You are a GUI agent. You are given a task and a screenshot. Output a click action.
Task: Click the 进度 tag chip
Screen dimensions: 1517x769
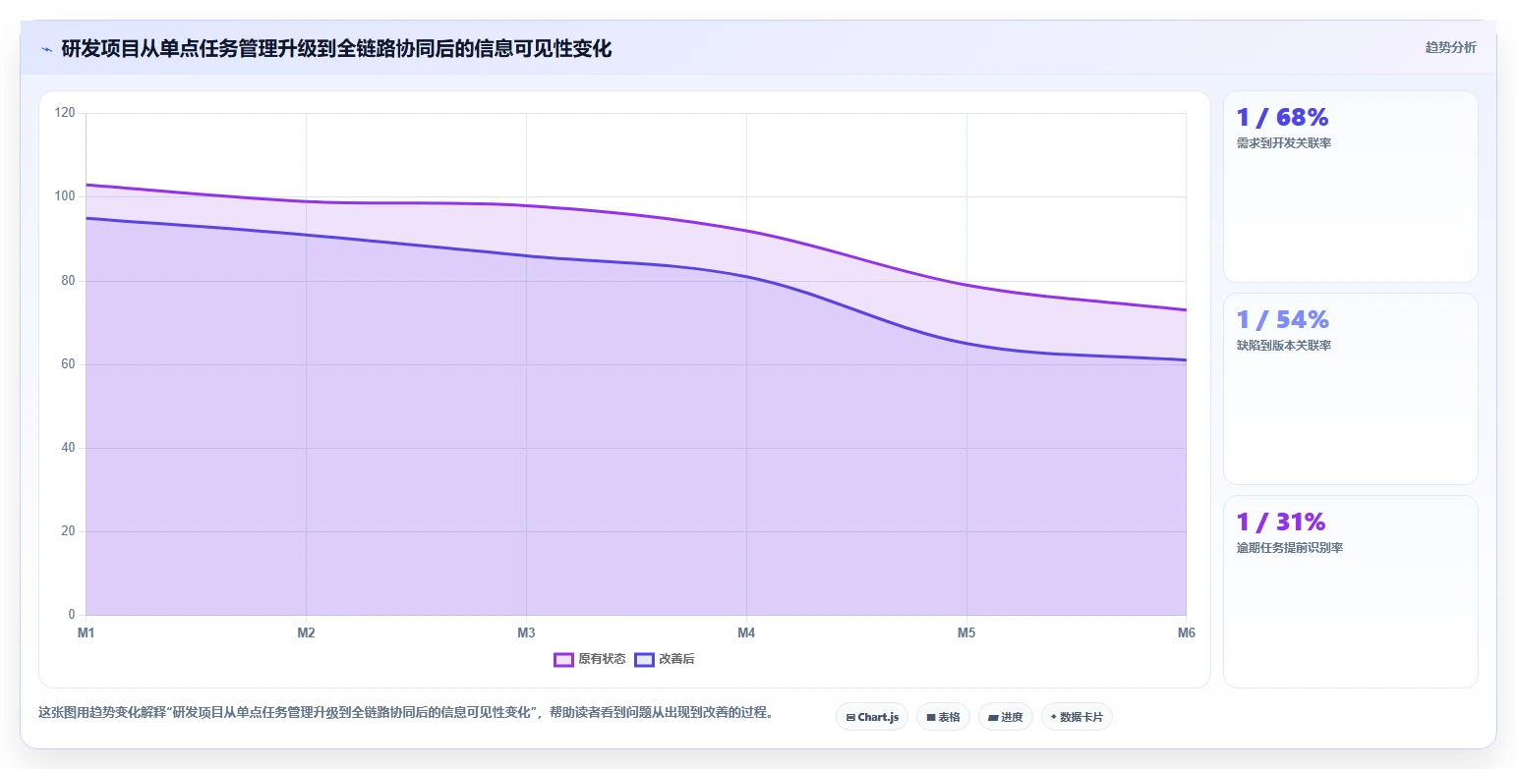pyautogui.click(x=1006, y=717)
